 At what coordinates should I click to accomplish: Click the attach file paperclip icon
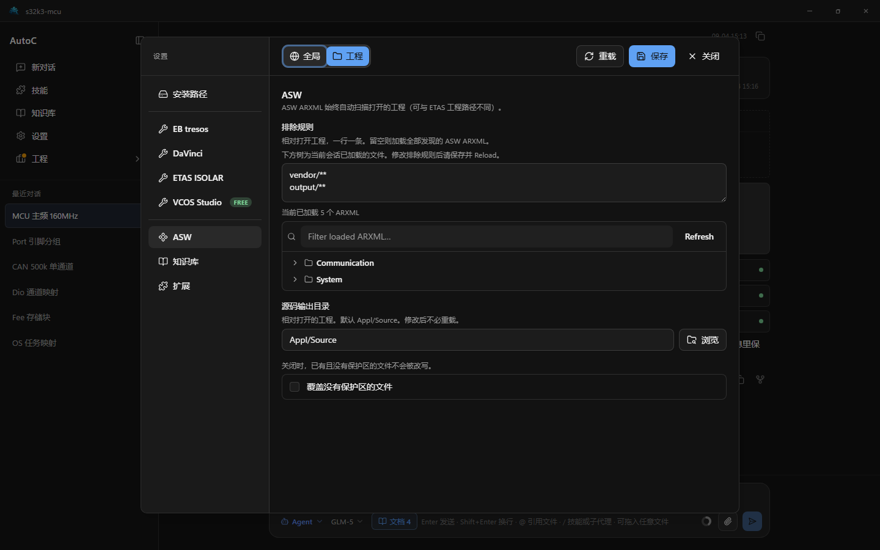click(x=727, y=521)
